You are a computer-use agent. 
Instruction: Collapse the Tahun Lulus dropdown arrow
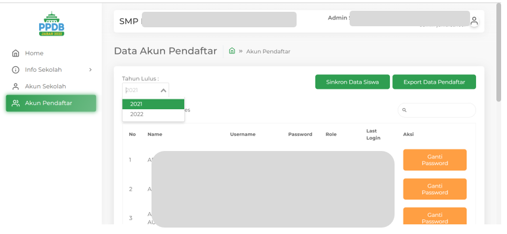tap(163, 90)
